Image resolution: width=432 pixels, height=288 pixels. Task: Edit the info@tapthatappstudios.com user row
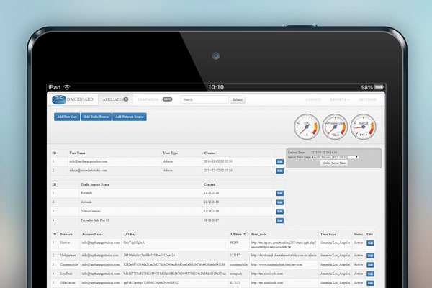pyautogui.click(x=279, y=162)
